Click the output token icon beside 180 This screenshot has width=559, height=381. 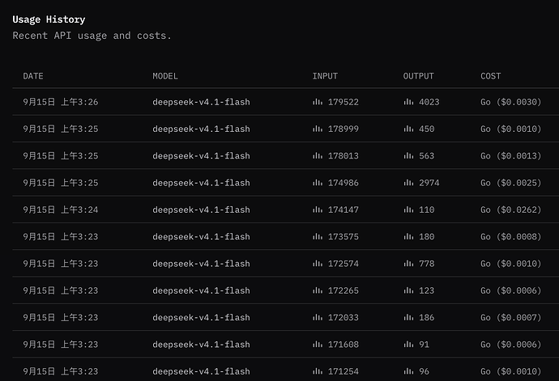(x=408, y=236)
